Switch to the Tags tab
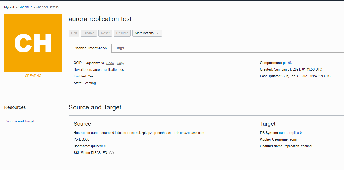 [x=120, y=48]
